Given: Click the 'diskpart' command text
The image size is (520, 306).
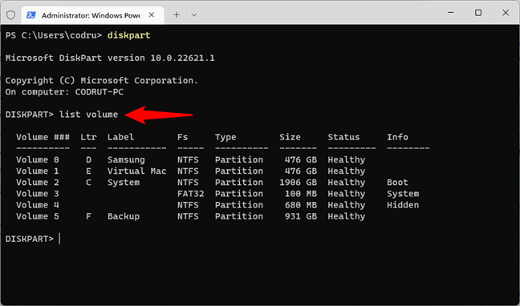Looking at the screenshot, I should [128, 35].
